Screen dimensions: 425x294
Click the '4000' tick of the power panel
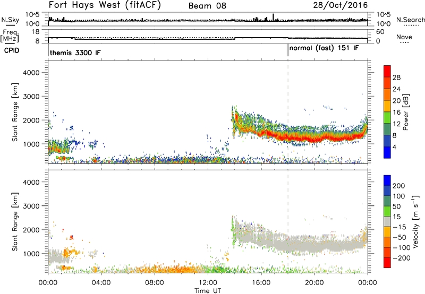click(31, 73)
